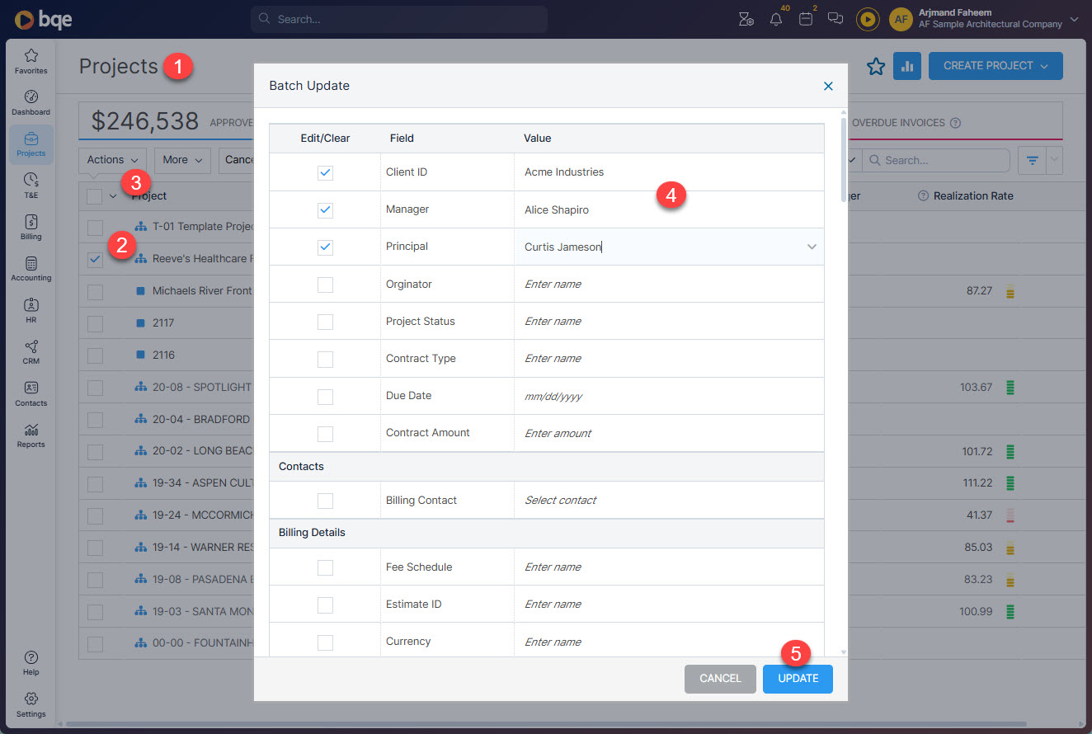The height and width of the screenshot is (734, 1092).
Task: Select the Michaels River Front project checkbox
Action: [94, 291]
